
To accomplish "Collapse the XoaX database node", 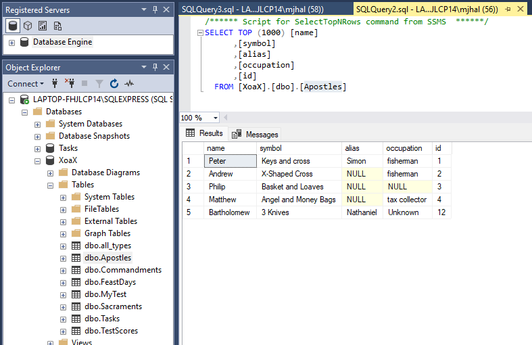I will [37, 160].
